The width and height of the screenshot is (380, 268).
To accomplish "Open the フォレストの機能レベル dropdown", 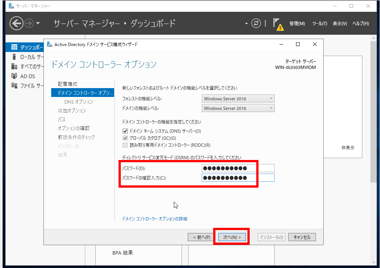I will pos(238,99).
